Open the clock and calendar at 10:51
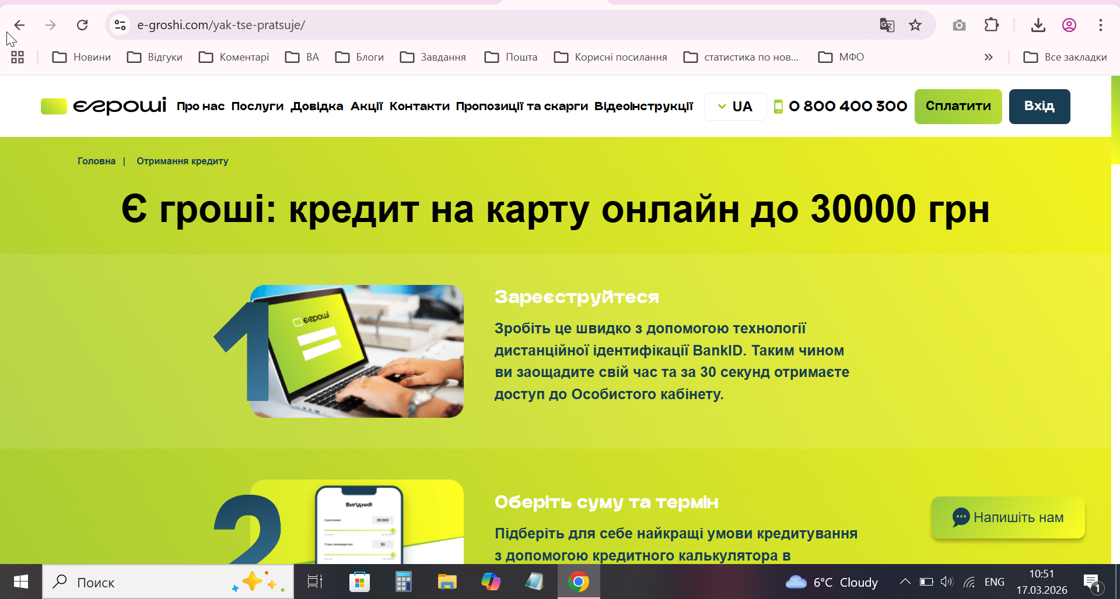Screen dimensions: 1120x599 pos(1042,582)
